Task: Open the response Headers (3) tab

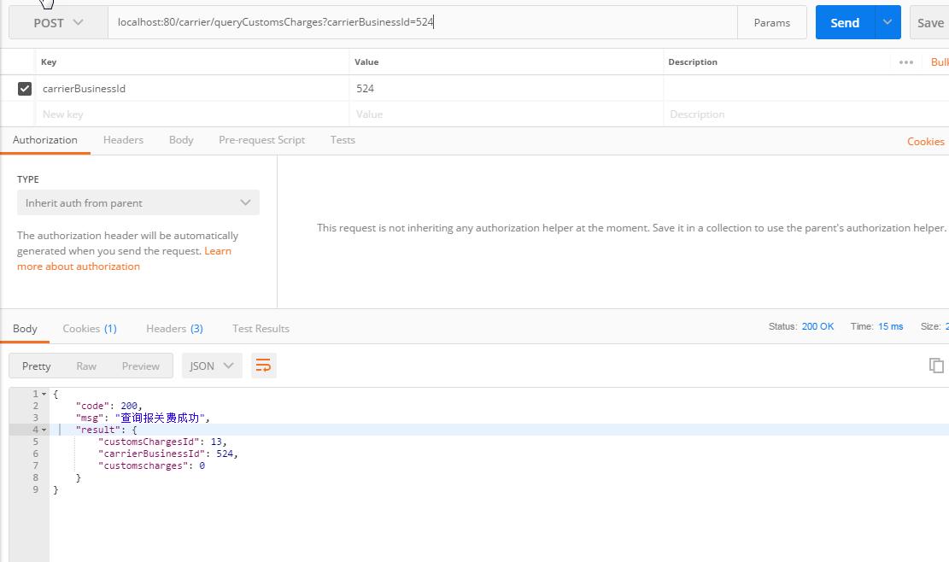Action: coord(174,329)
